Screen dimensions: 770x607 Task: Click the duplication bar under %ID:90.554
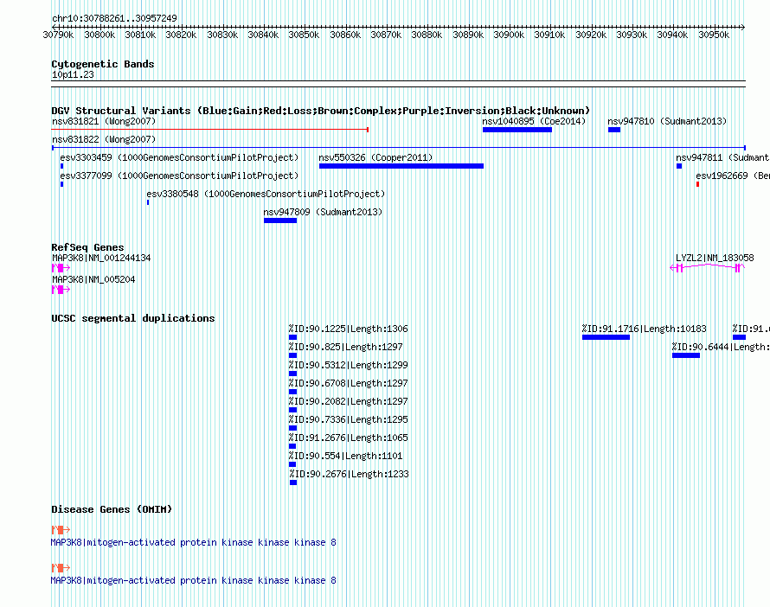point(292,464)
